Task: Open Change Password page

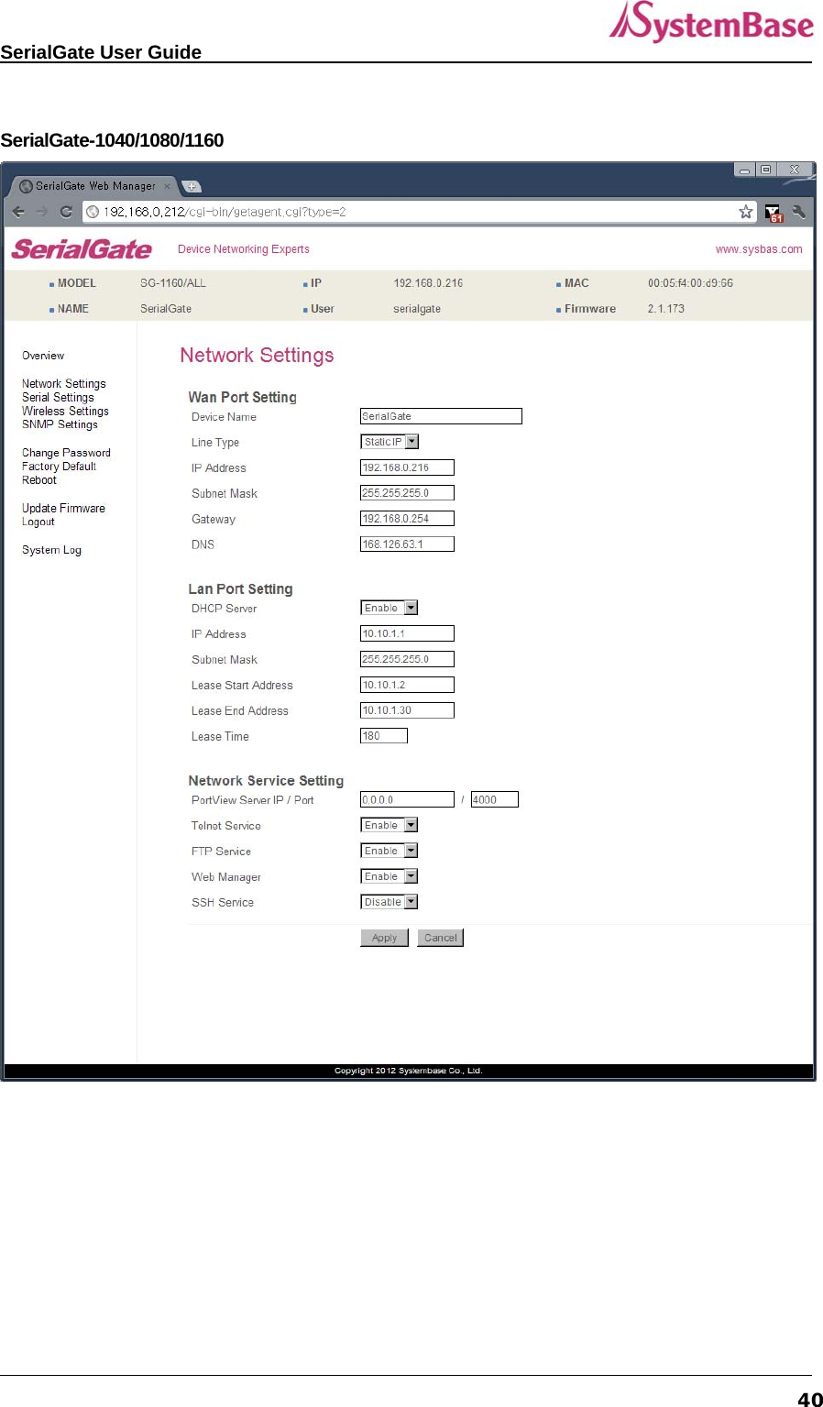Action: [66, 453]
